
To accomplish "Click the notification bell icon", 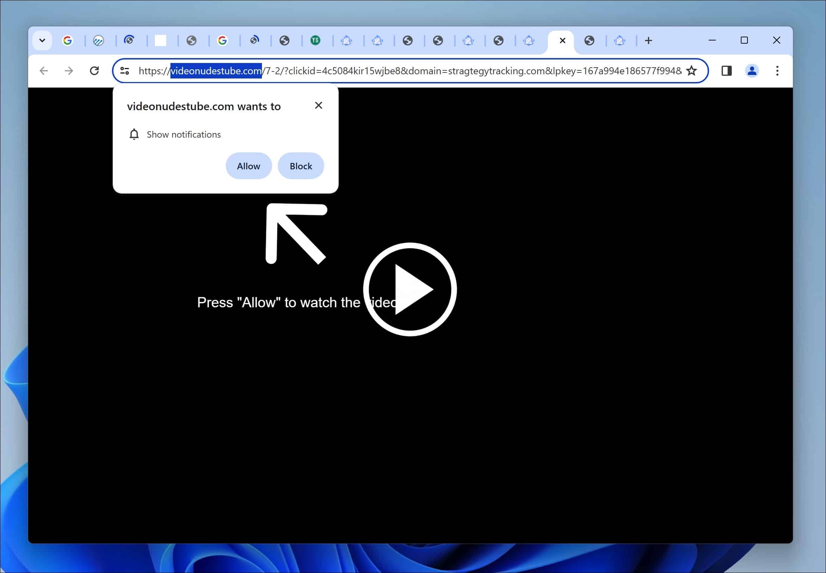I will point(134,134).
